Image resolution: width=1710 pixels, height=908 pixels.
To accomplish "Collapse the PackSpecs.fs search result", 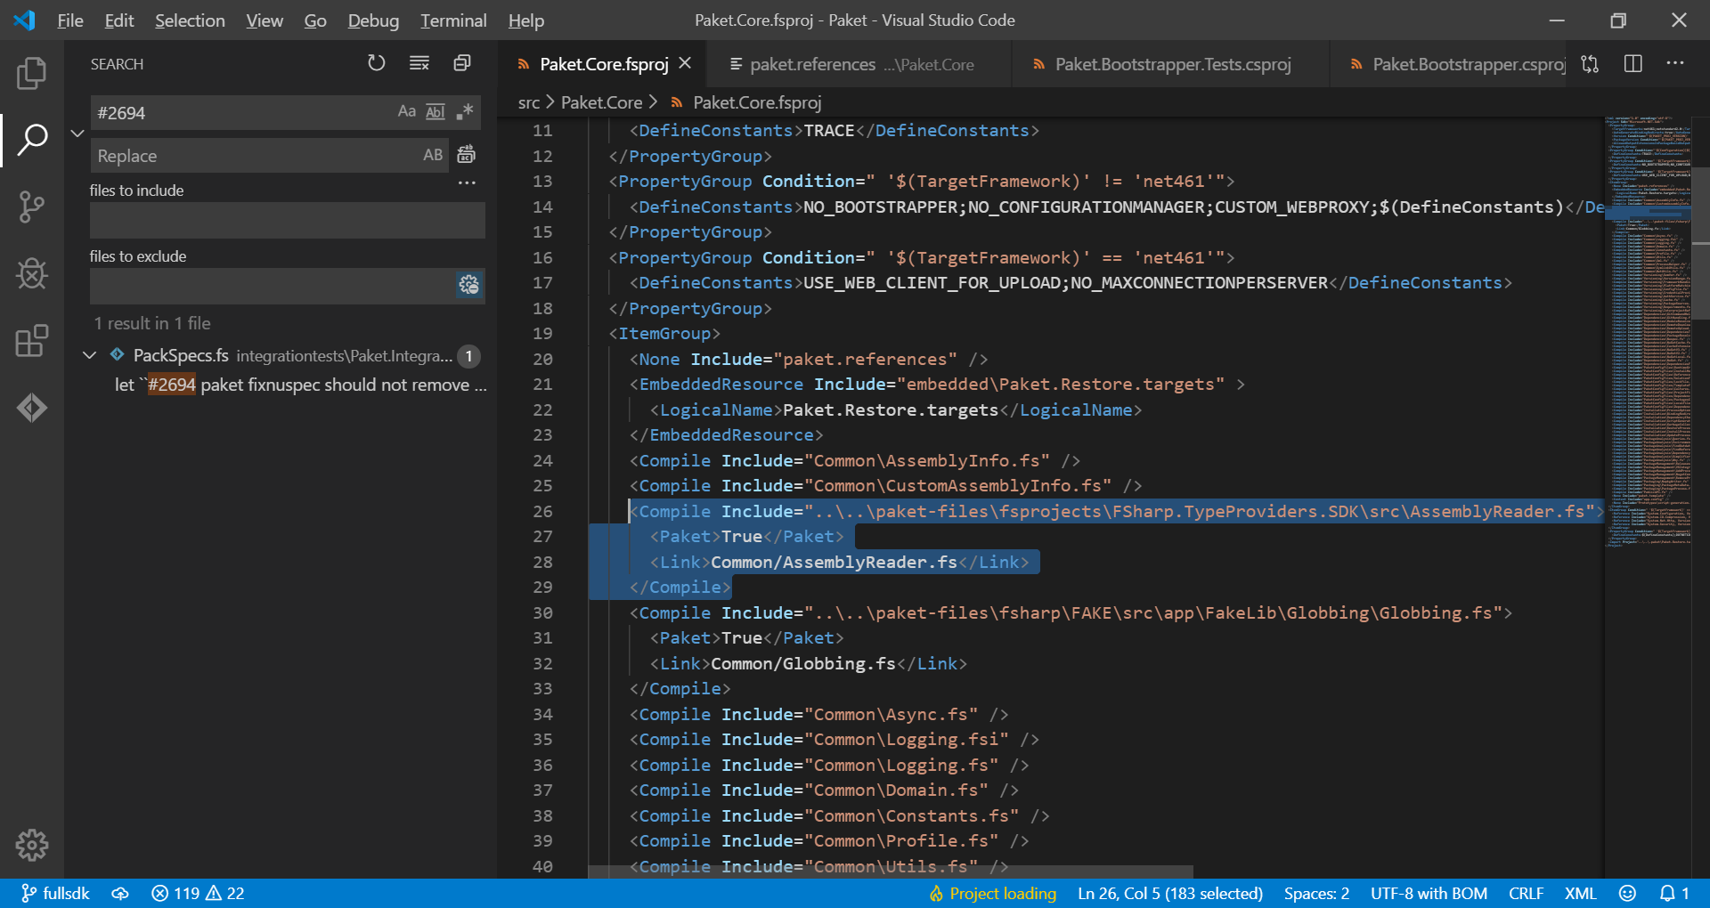I will pos(89,355).
